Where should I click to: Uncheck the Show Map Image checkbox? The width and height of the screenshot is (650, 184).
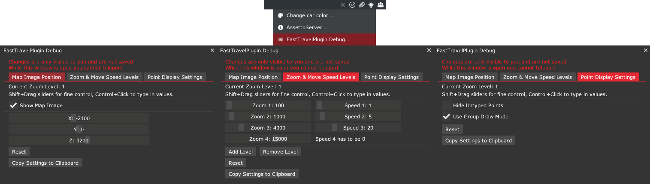(13, 106)
